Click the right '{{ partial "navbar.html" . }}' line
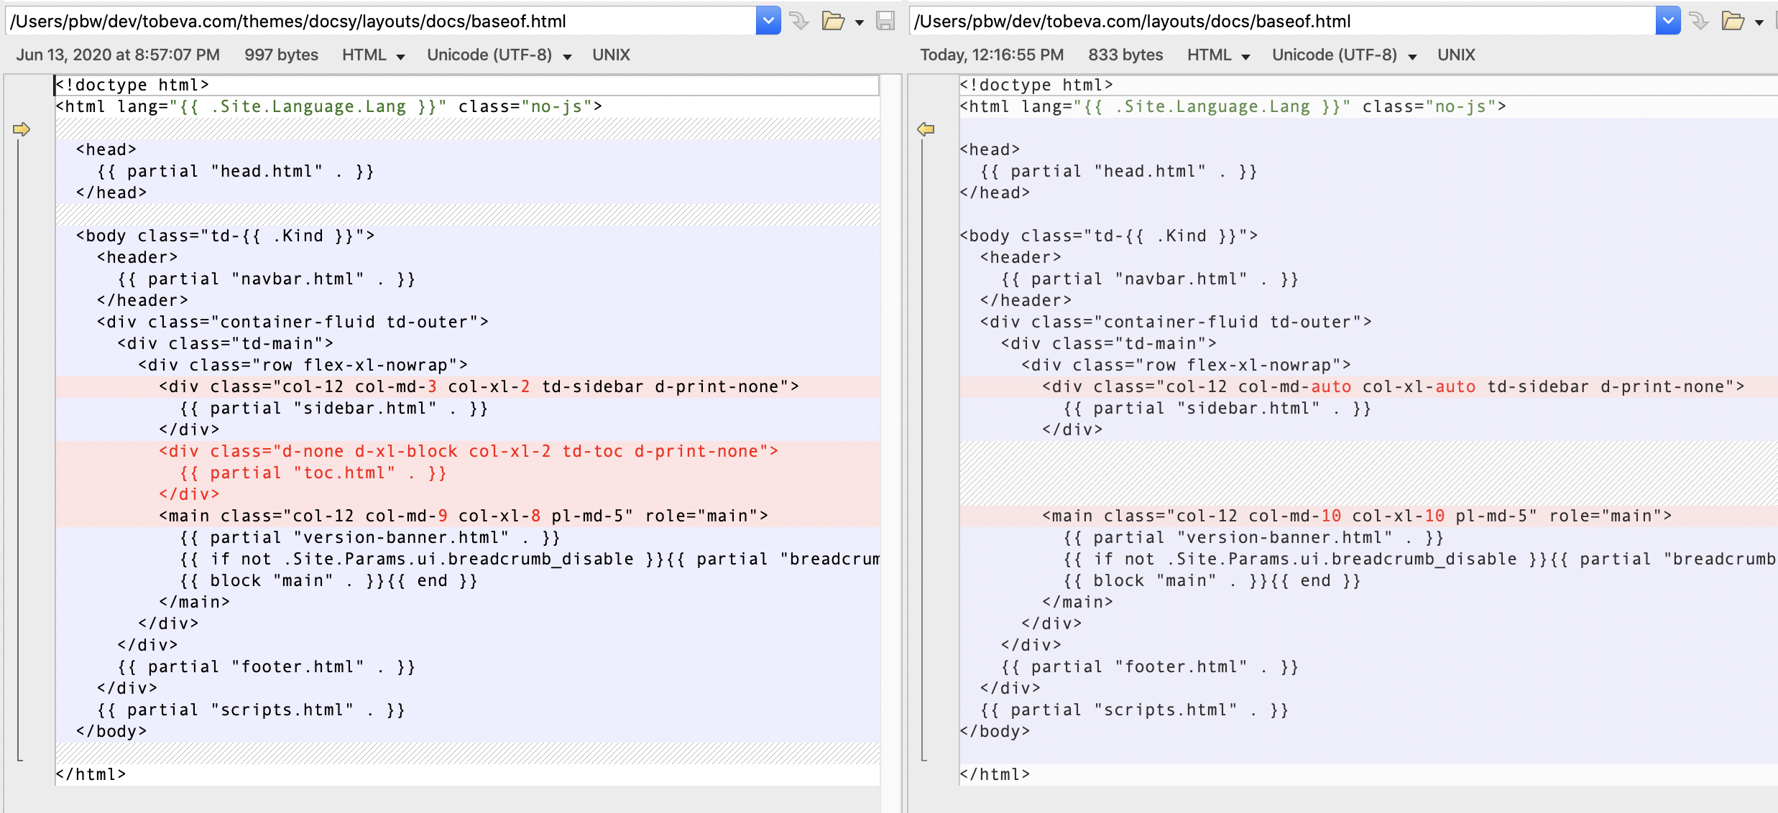 coord(1368,279)
